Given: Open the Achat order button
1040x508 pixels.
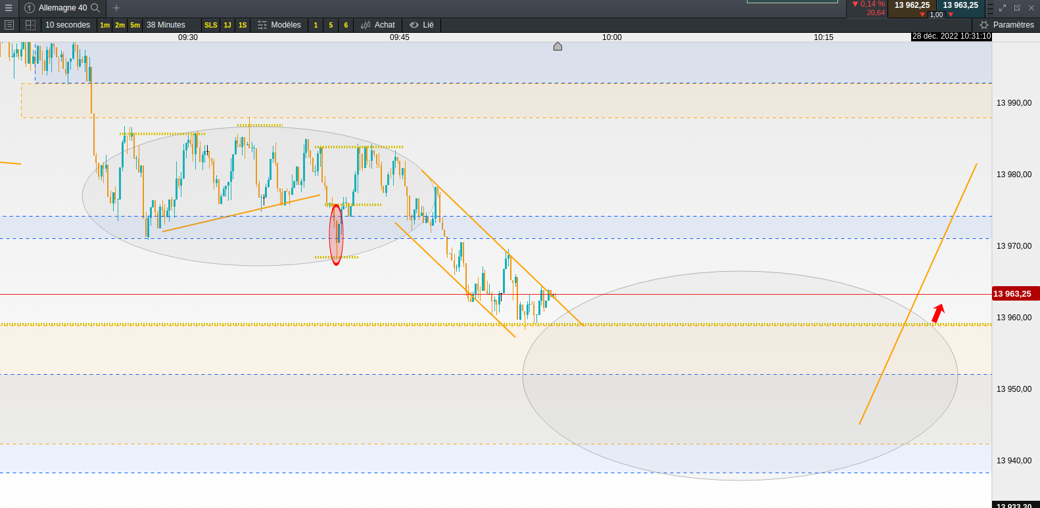Looking at the screenshot, I should point(378,25).
